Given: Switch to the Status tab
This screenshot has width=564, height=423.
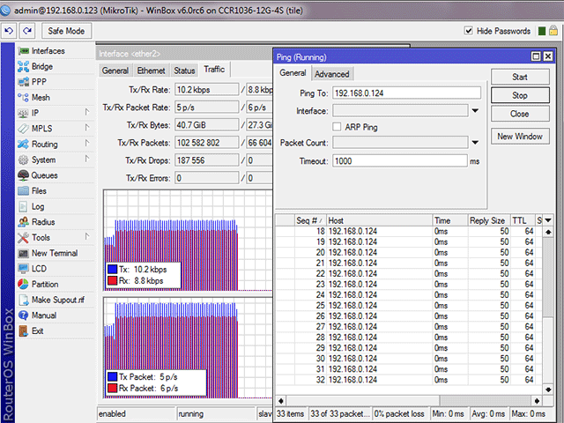Looking at the screenshot, I should 184,70.
